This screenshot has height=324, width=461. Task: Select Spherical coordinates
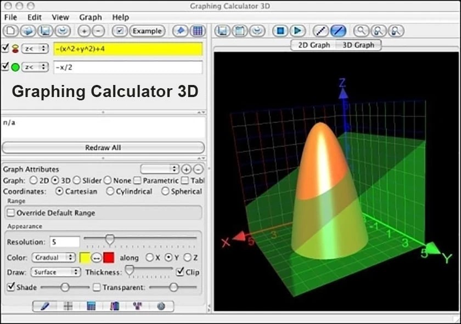pos(165,191)
